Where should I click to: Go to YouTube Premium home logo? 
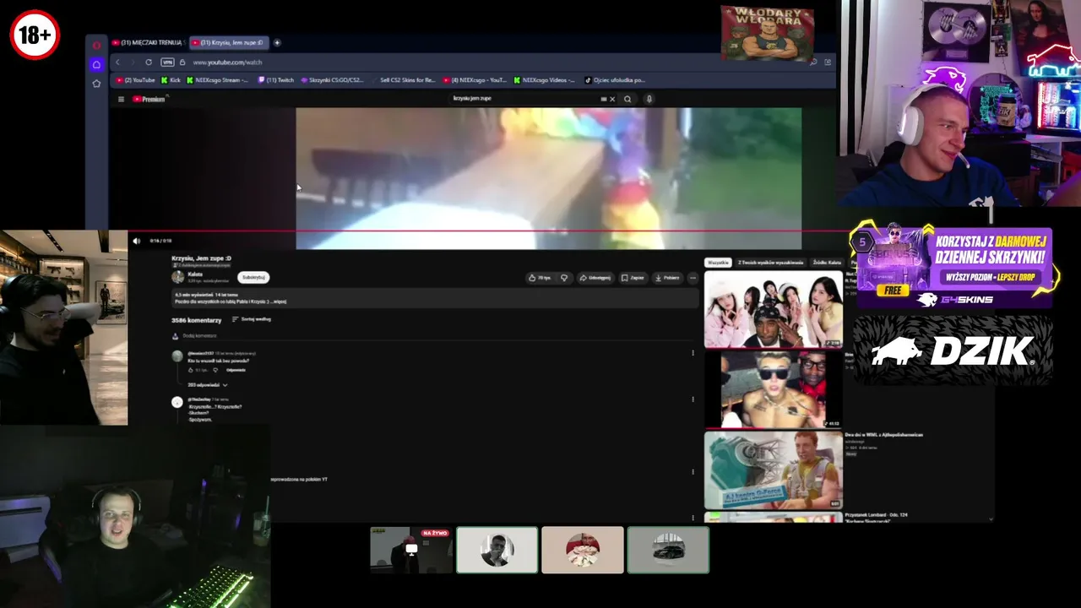coord(149,100)
